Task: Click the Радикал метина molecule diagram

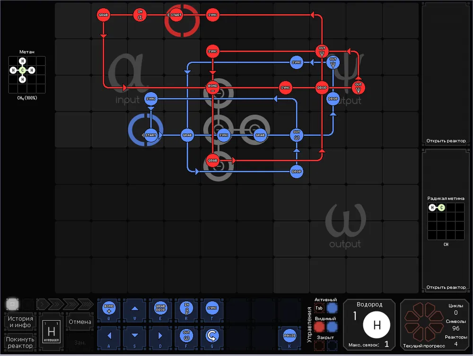Action: [x=446, y=221]
